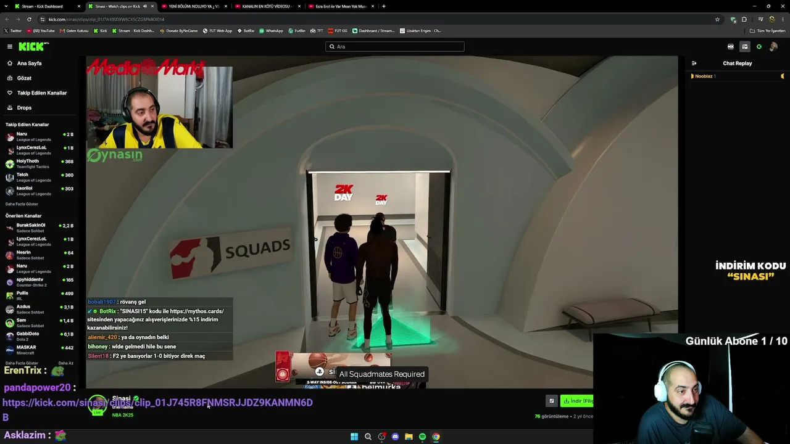Viewport: 790px width, 444px height.
Task: Open recommended channel BurakSakinOl
Action: pyautogui.click(x=39, y=228)
